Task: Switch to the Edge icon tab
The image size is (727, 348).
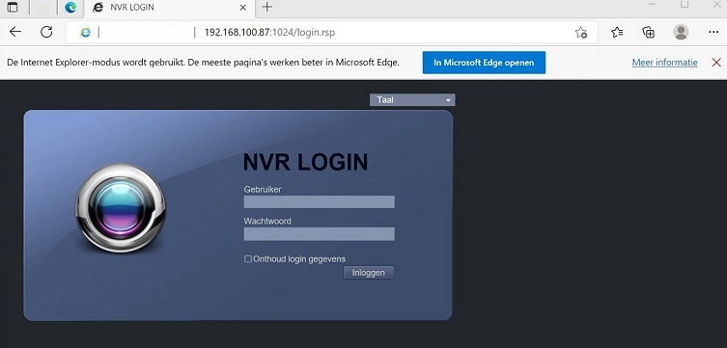Action: tap(70, 8)
